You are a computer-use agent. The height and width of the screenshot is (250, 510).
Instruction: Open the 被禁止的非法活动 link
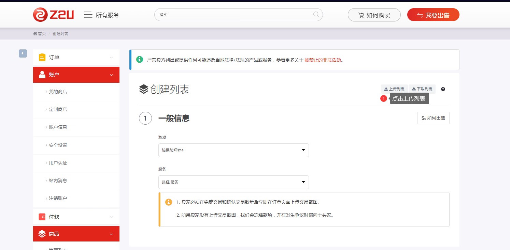click(323, 60)
